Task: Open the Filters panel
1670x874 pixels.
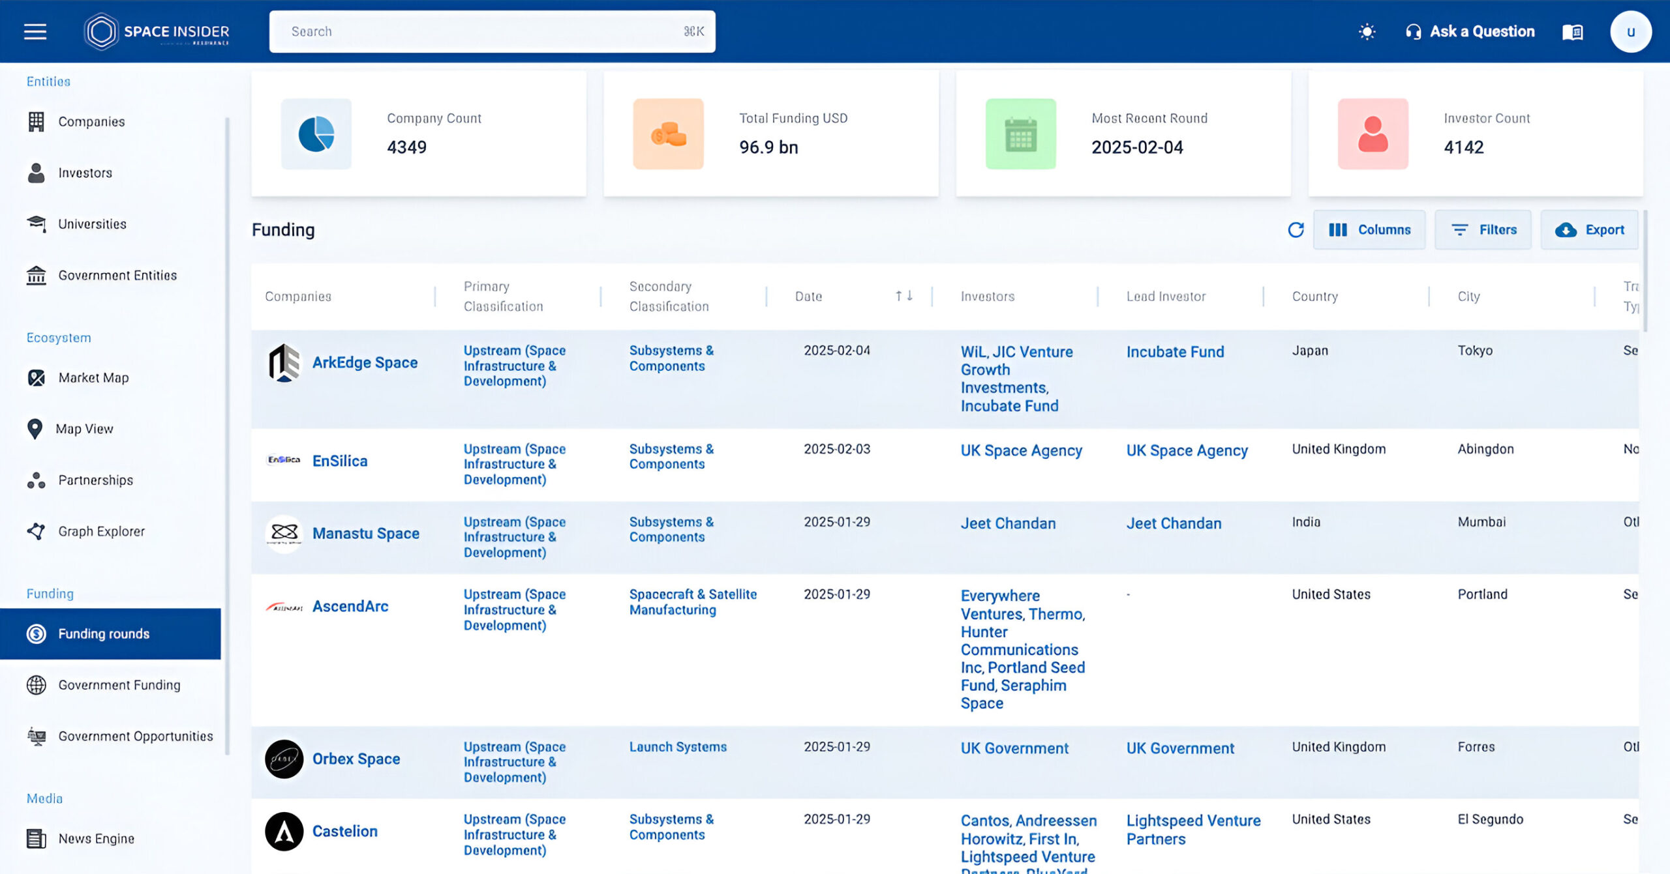Action: tap(1483, 229)
